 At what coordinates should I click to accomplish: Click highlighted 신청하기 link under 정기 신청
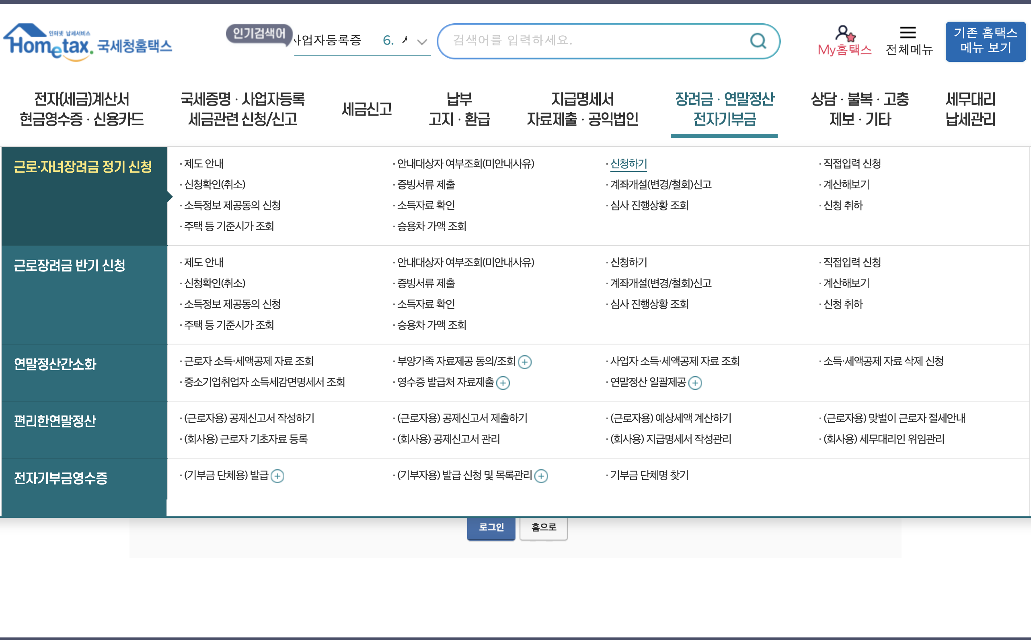click(628, 164)
